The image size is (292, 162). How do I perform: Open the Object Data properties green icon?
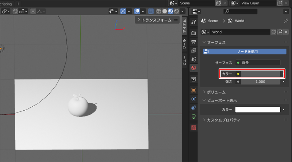193,116
